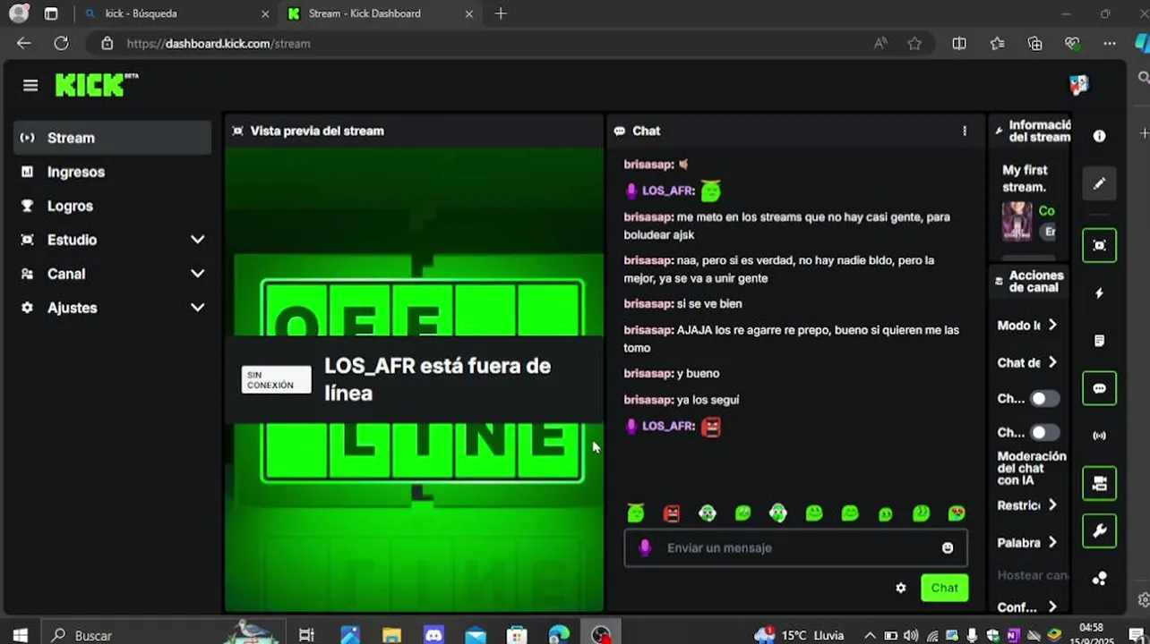Screen dimensions: 1150x644
Task: Click username brisasap on 'ya los seguí' message
Action: pyautogui.click(x=648, y=400)
